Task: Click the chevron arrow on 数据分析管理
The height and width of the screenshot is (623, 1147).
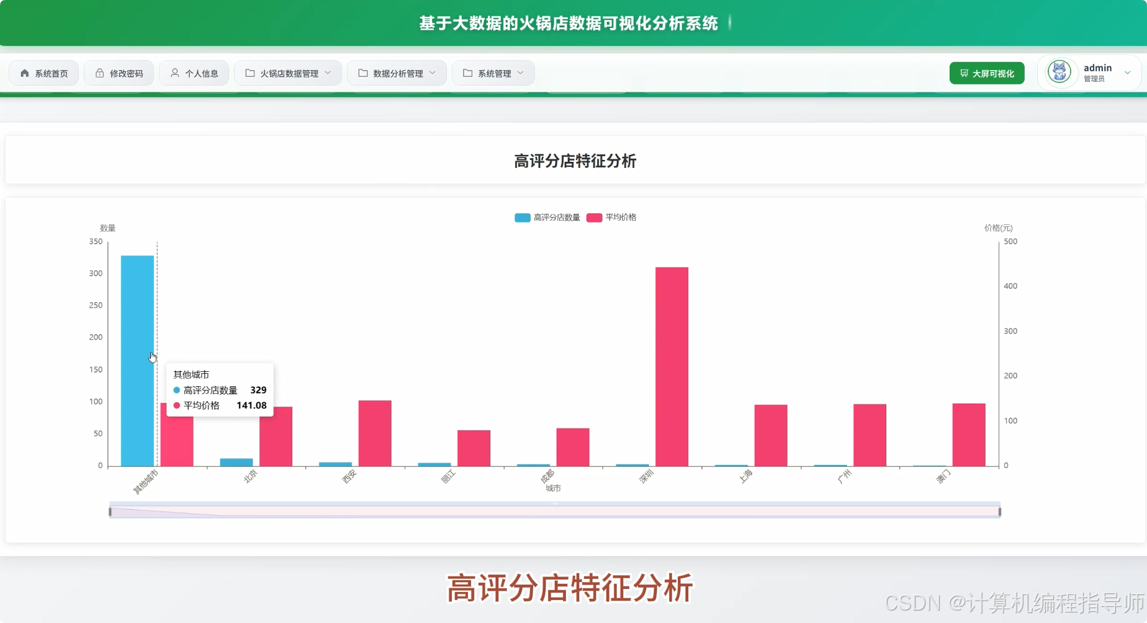Action: 433,73
